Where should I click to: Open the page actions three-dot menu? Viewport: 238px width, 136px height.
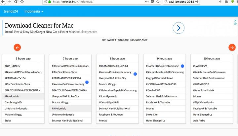coord(147,2)
